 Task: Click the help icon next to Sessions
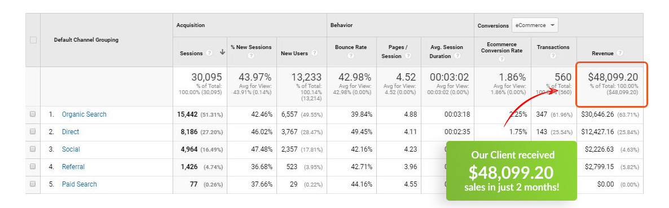pyautogui.click(x=209, y=53)
